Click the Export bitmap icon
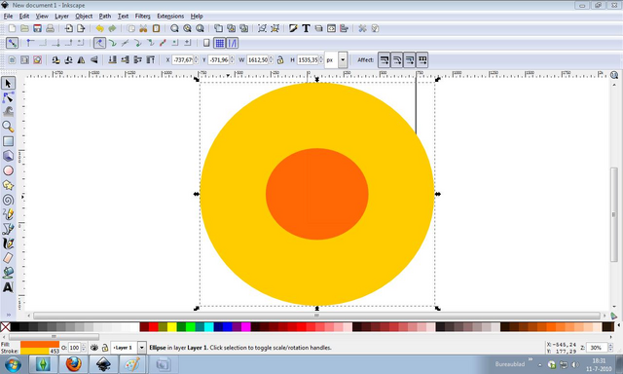This screenshot has height=374, width=623. pyautogui.click(x=81, y=28)
